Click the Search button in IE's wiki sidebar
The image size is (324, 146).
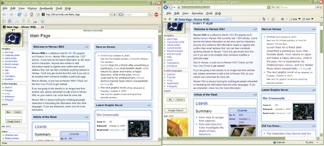tap(180, 99)
